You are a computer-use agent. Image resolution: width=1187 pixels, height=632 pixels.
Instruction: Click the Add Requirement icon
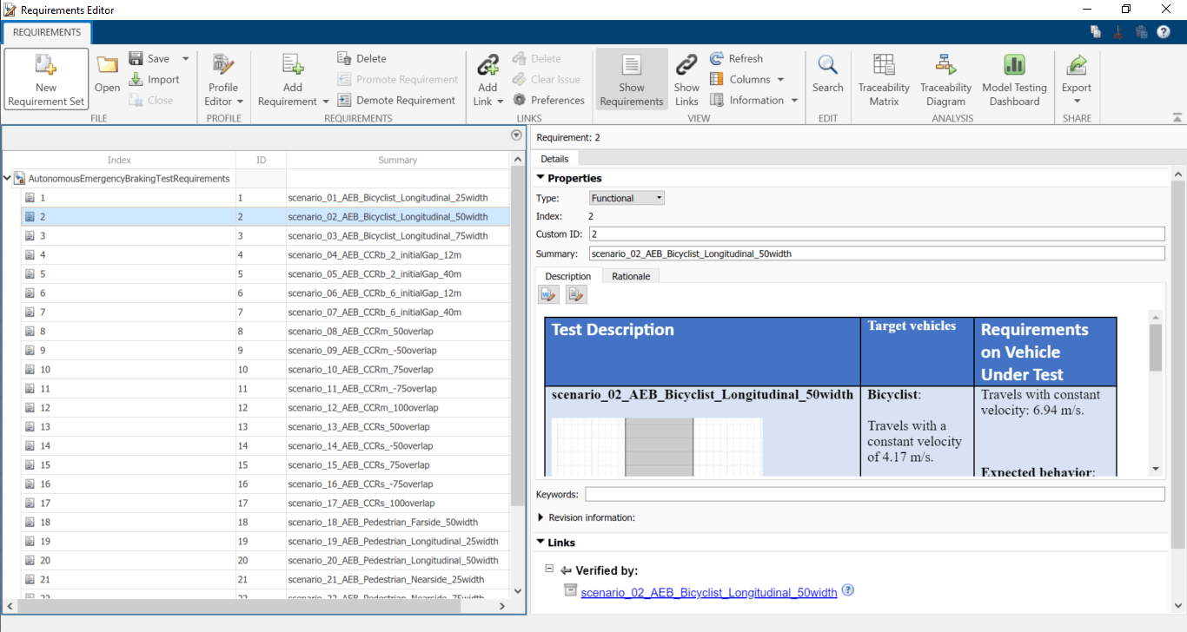[x=293, y=66]
